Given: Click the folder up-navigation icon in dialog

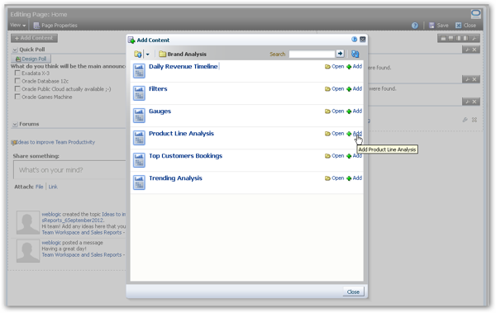Looking at the screenshot, I should point(138,54).
